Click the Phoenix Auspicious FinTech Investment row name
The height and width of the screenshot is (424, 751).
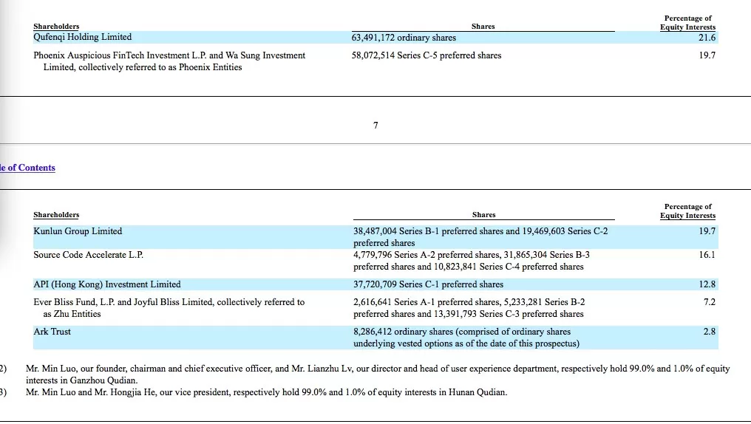(x=169, y=61)
